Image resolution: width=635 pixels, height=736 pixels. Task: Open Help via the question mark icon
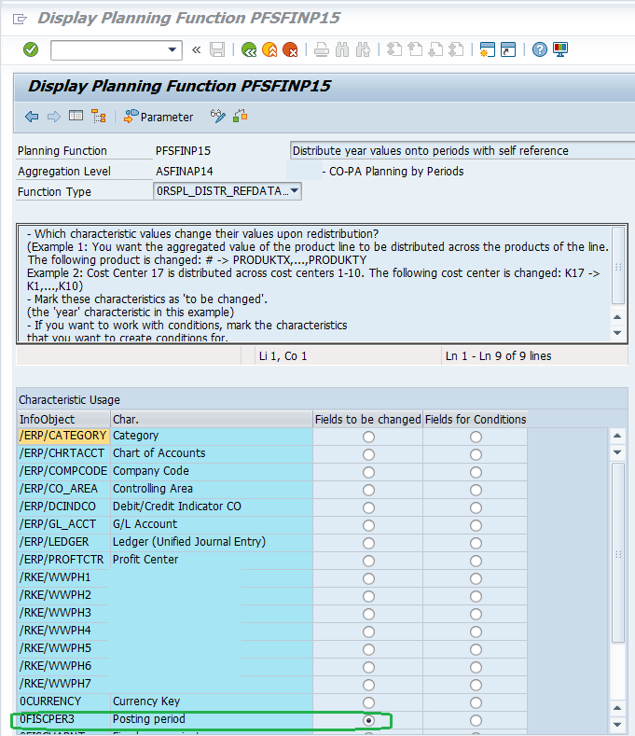pyautogui.click(x=539, y=49)
